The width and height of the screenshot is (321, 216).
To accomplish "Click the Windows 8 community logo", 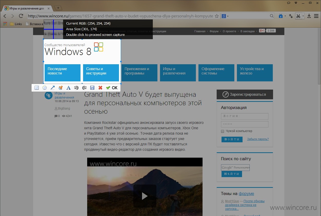I will tap(74, 49).
